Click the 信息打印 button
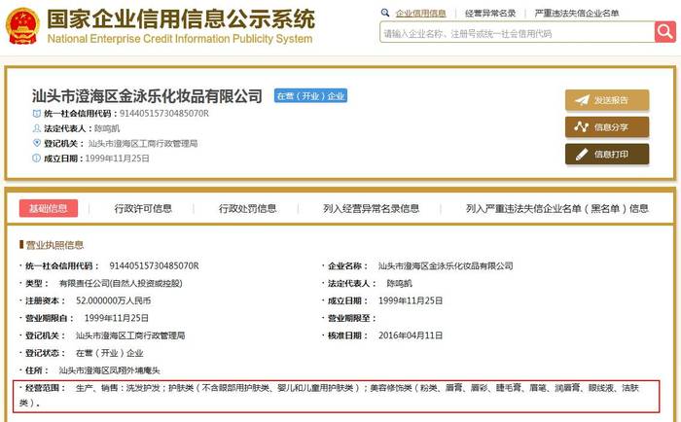This screenshot has width=681, height=422. tap(607, 155)
